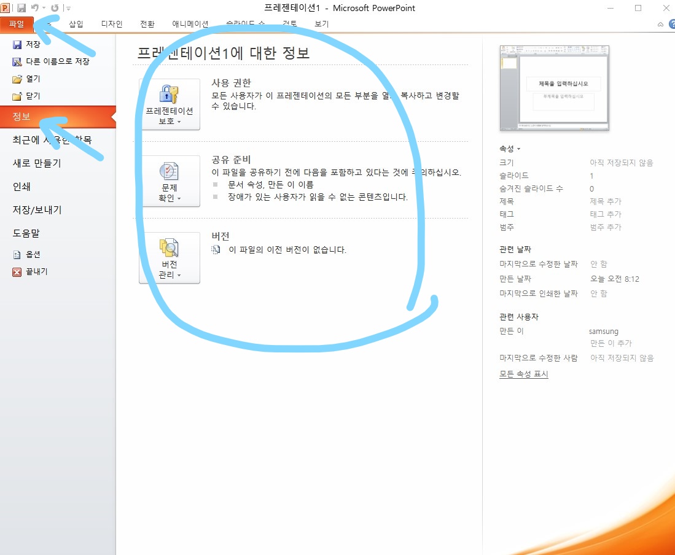This screenshot has width=675, height=555.
Task: Switch to the 삽입 ribbon tab
Action: click(76, 24)
